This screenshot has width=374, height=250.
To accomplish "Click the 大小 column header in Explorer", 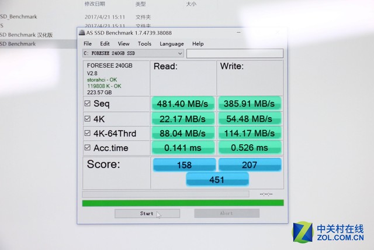I will 191,4.
